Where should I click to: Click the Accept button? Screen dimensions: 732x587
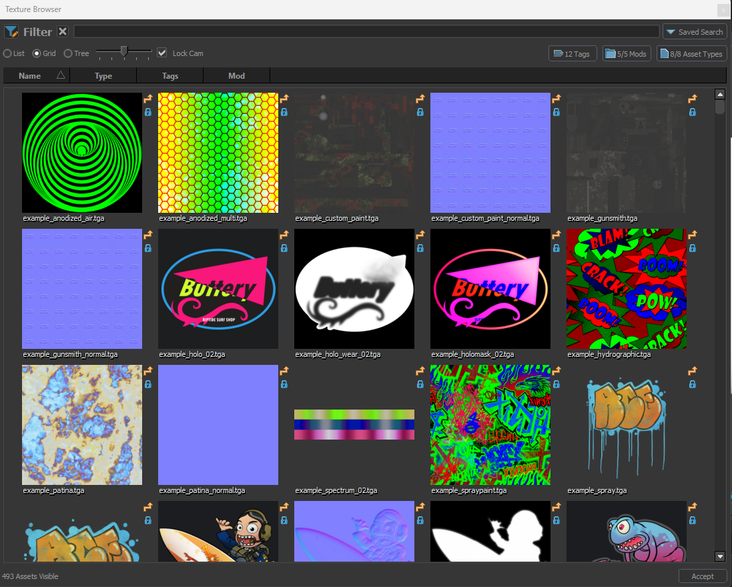tap(702, 576)
